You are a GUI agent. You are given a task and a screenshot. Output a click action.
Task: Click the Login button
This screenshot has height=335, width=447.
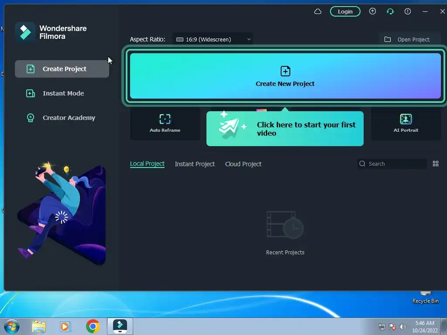(345, 11)
